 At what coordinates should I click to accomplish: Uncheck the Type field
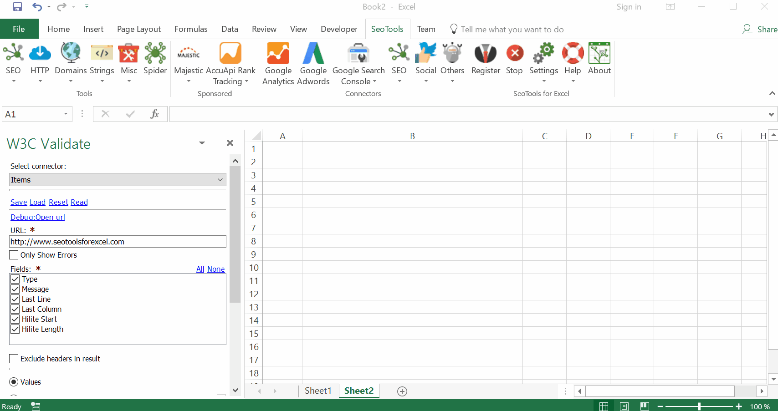15,279
